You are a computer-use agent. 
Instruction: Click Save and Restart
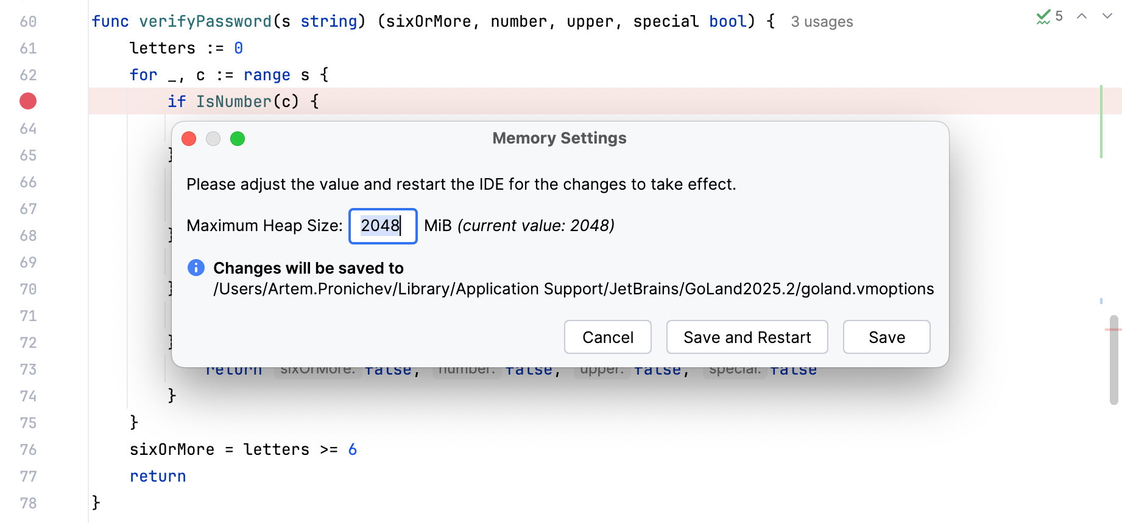[747, 337]
